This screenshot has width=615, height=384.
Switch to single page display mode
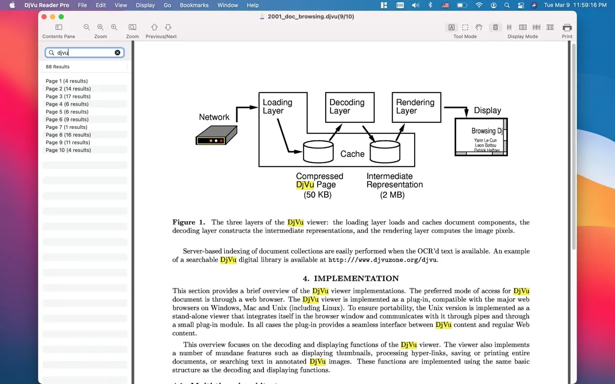coord(495,28)
